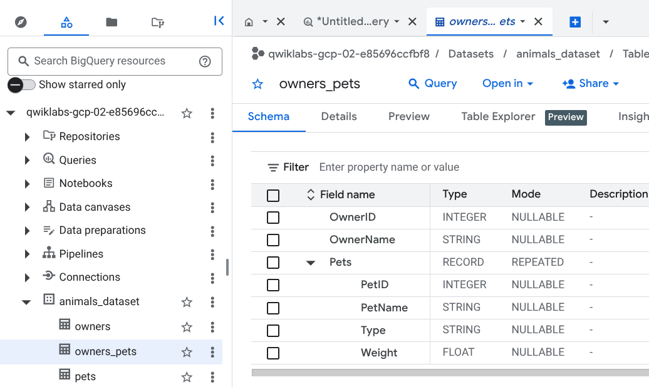Open more options for pets table
The width and height of the screenshot is (649, 387).
coord(212,376)
